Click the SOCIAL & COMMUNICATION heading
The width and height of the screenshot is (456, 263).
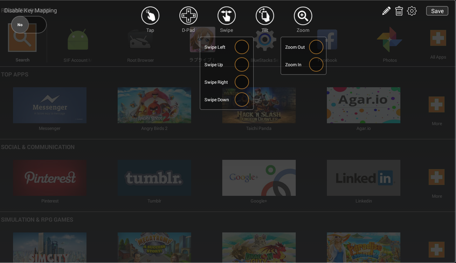(x=38, y=147)
